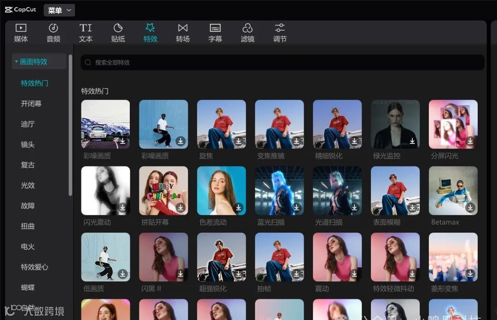The image size is (497, 320).
Task: Download the 色差流动 effect
Action: (x=238, y=207)
